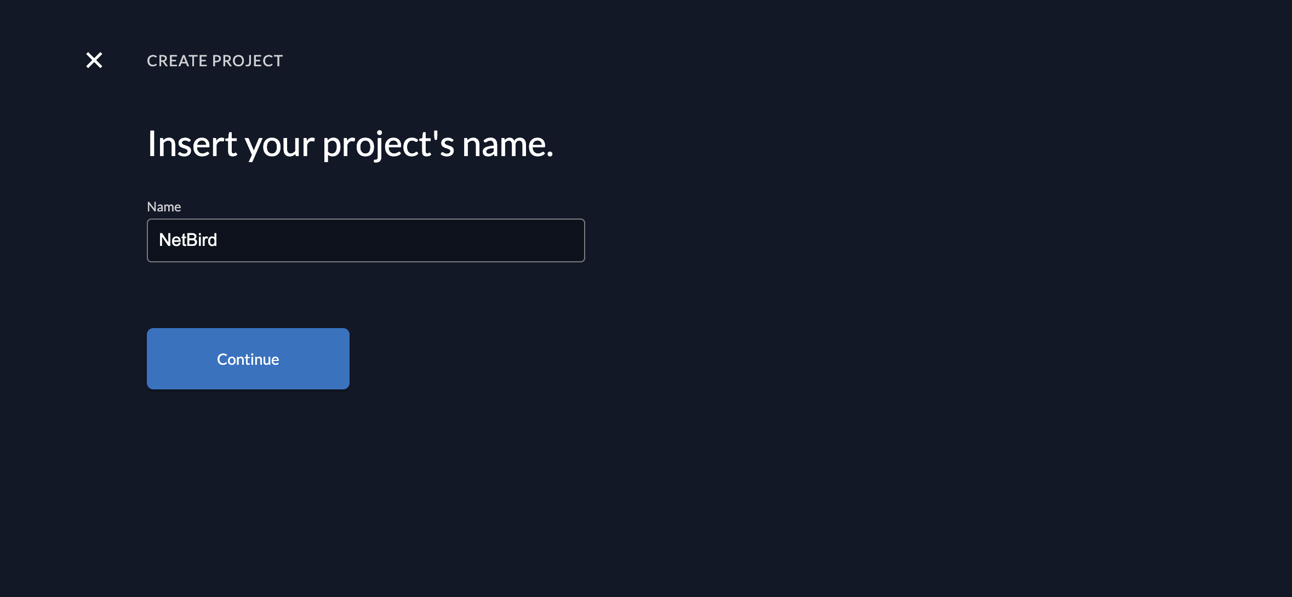Click the NetBird text in the name field
This screenshot has width=1292, height=597.
(x=188, y=240)
